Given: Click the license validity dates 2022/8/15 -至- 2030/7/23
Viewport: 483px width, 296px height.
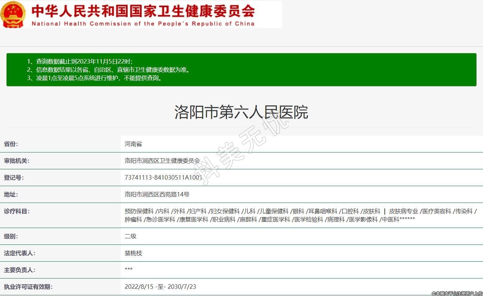Looking at the screenshot, I should 160,287.
